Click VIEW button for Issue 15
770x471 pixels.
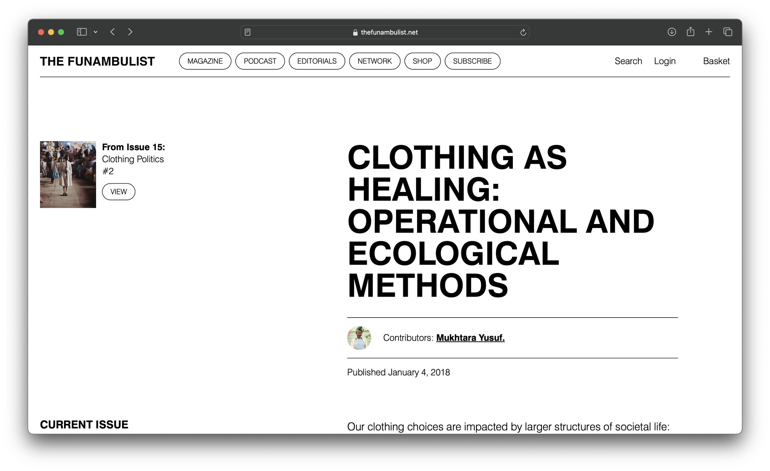119,192
